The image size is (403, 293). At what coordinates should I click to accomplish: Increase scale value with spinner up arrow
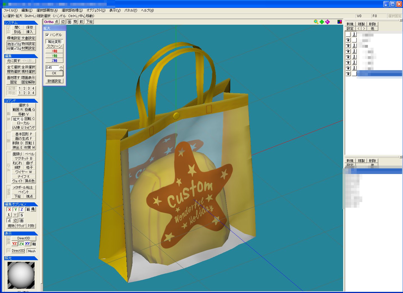pos(61,67)
